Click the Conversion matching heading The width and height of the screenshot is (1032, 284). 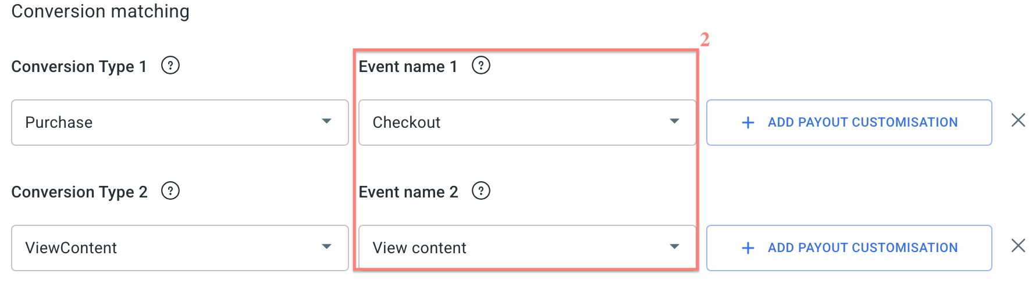(101, 12)
